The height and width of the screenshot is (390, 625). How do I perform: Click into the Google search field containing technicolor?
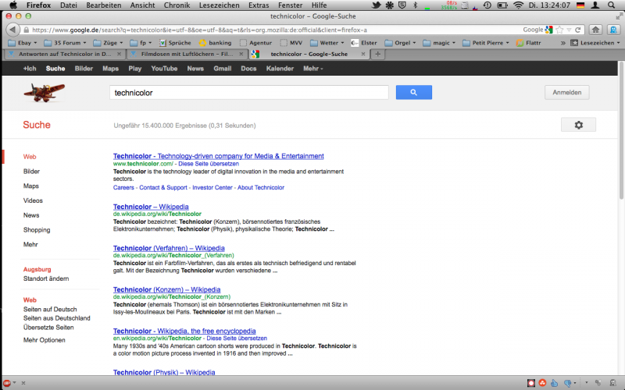pos(248,92)
